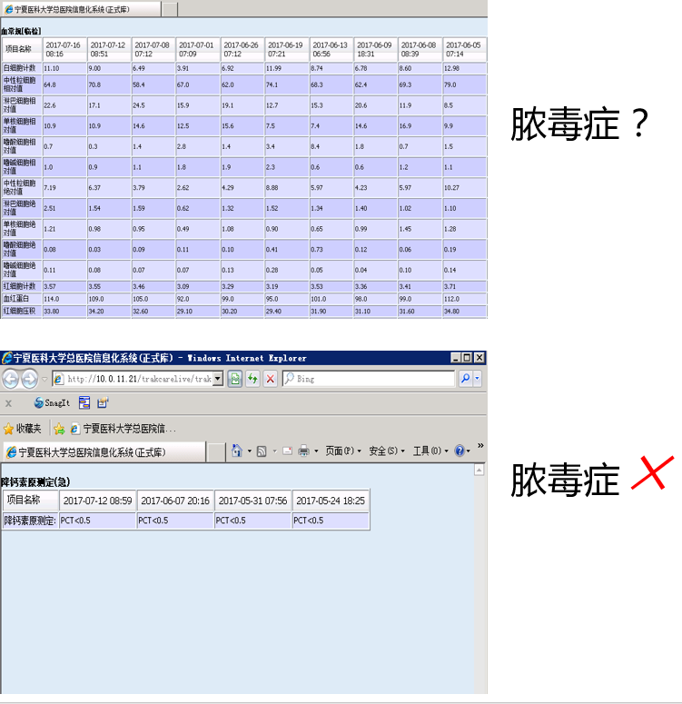Image resolution: width=682 pixels, height=704 pixels.
Task: Click the Forward navigation arrow
Action: [29, 379]
